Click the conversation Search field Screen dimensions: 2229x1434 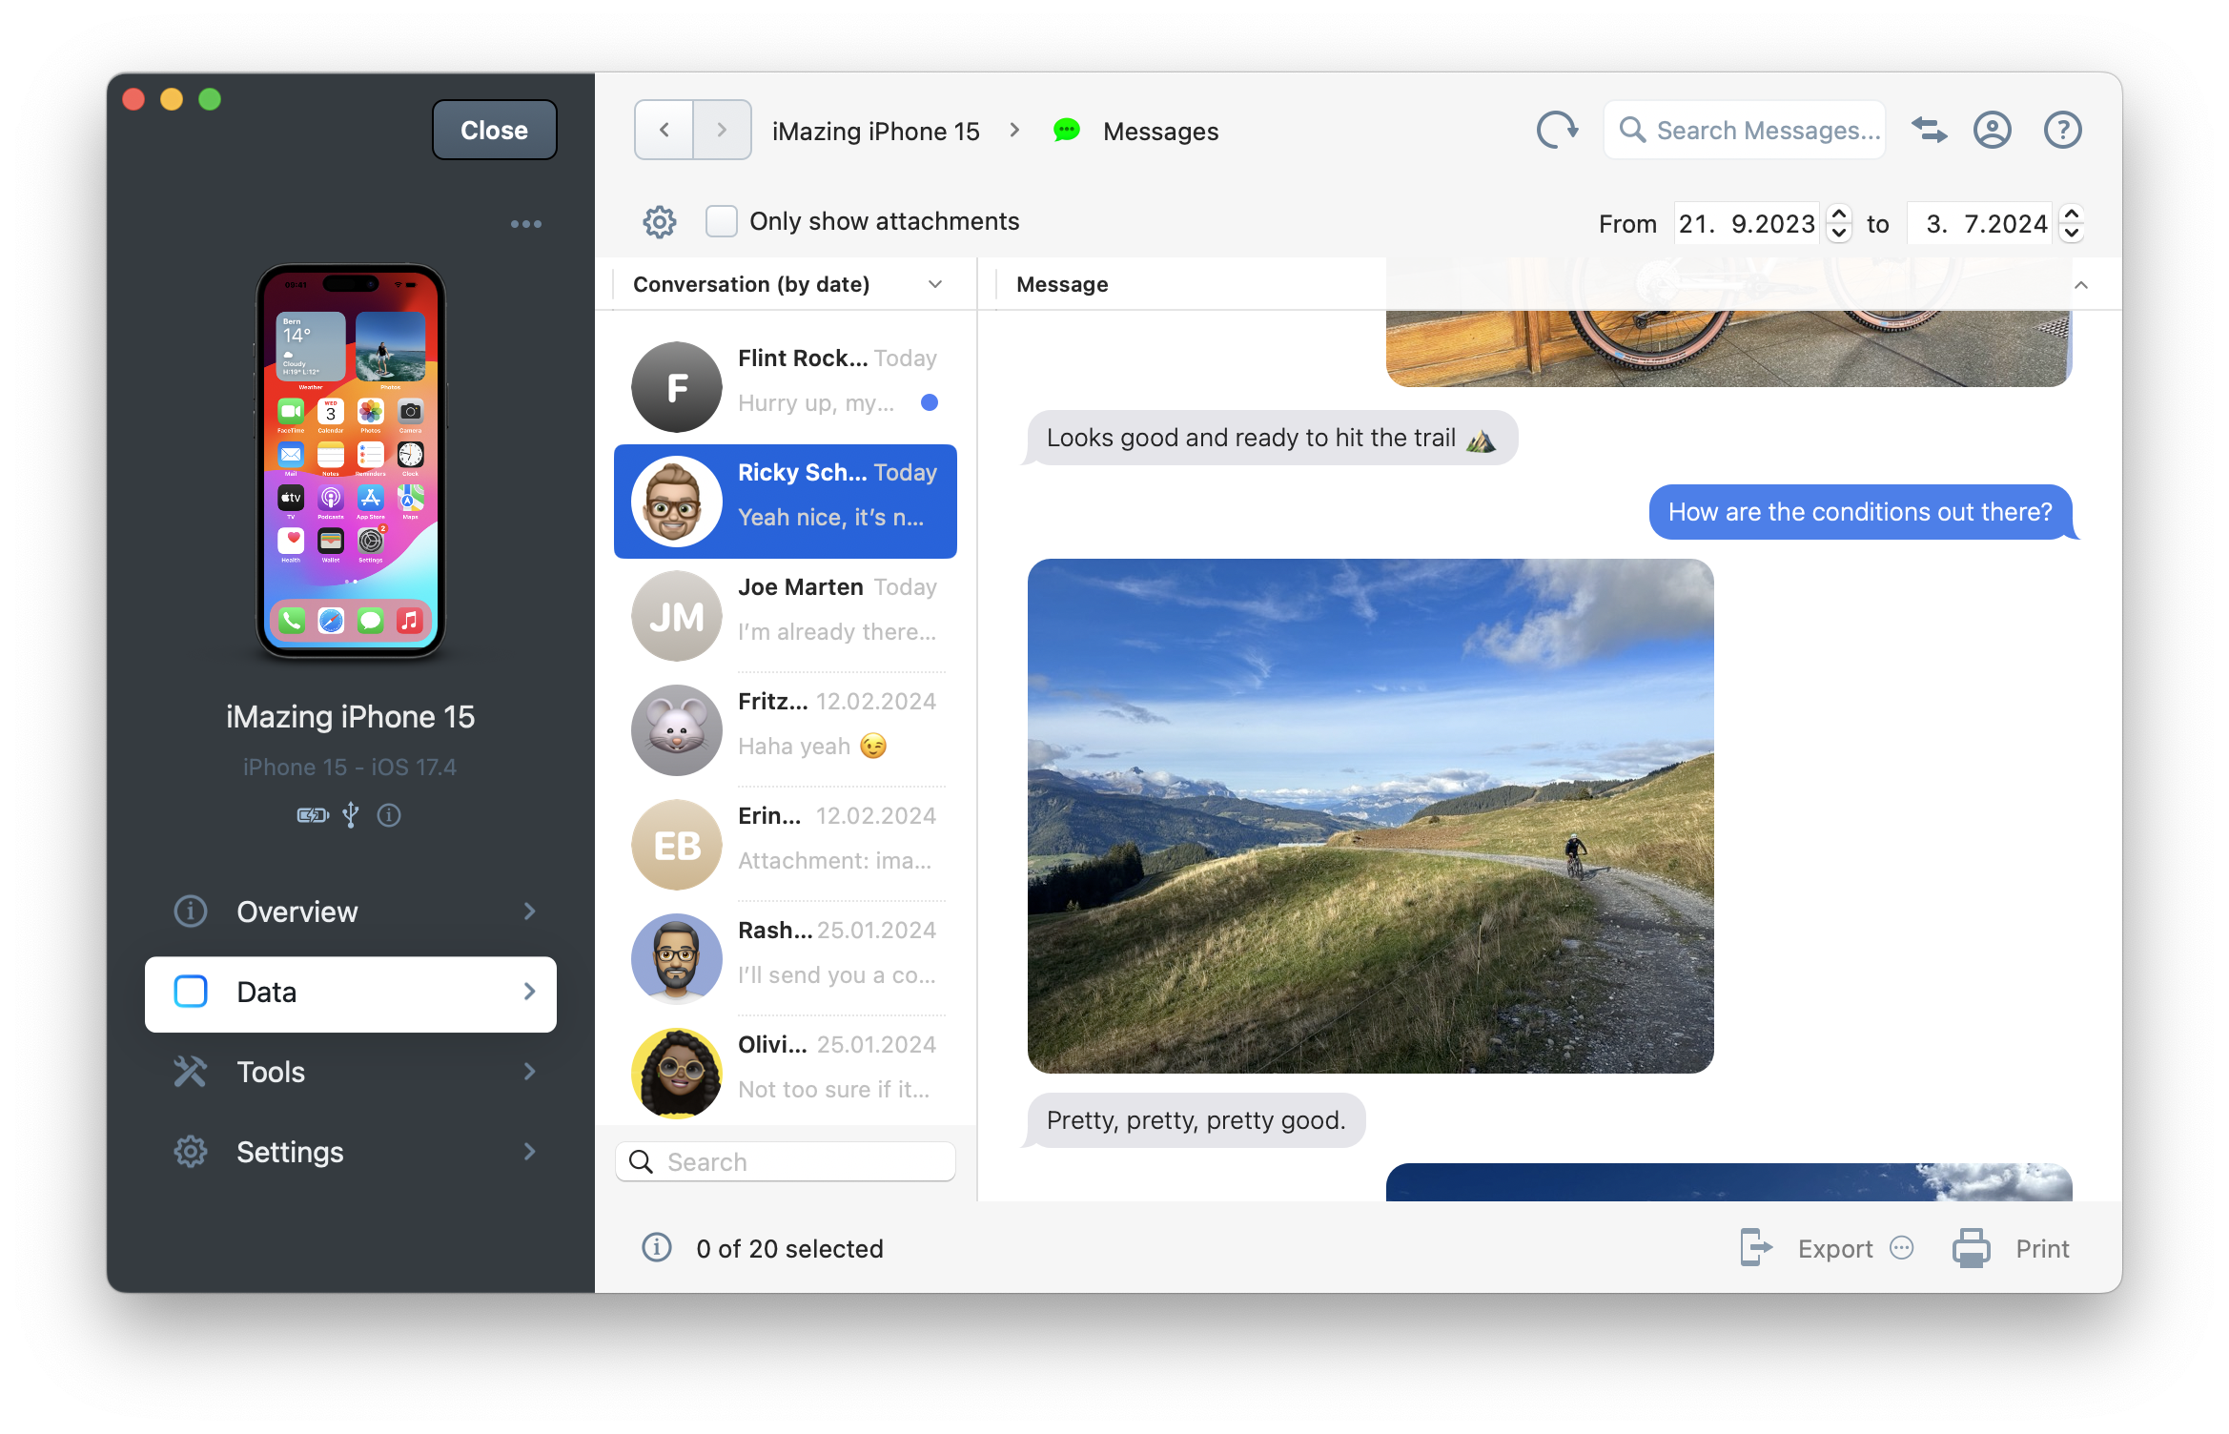[786, 1161]
